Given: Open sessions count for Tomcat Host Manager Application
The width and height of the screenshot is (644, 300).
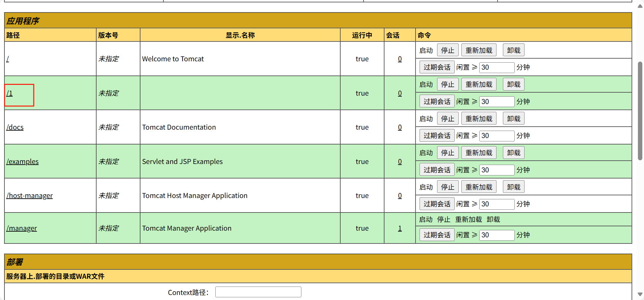Looking at the screenshot, I should pos(400,196).
